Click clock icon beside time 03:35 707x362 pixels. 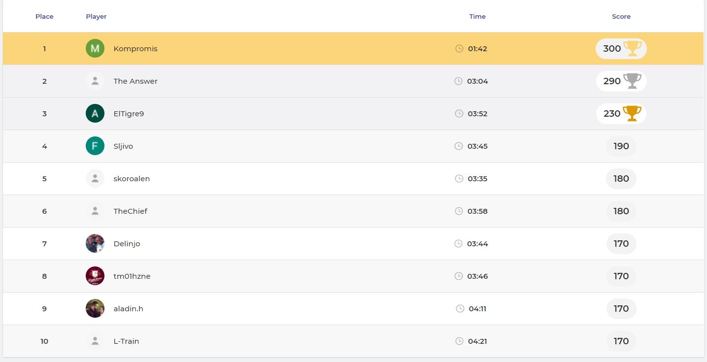coord(459,179)
